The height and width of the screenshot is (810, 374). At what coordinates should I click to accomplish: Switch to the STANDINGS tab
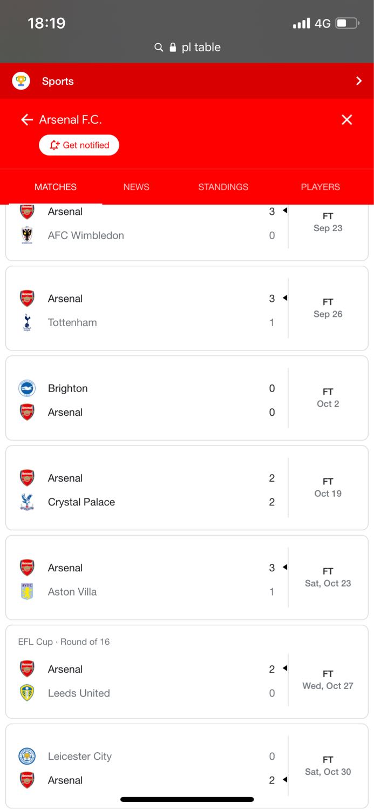[x=223, y=187]
